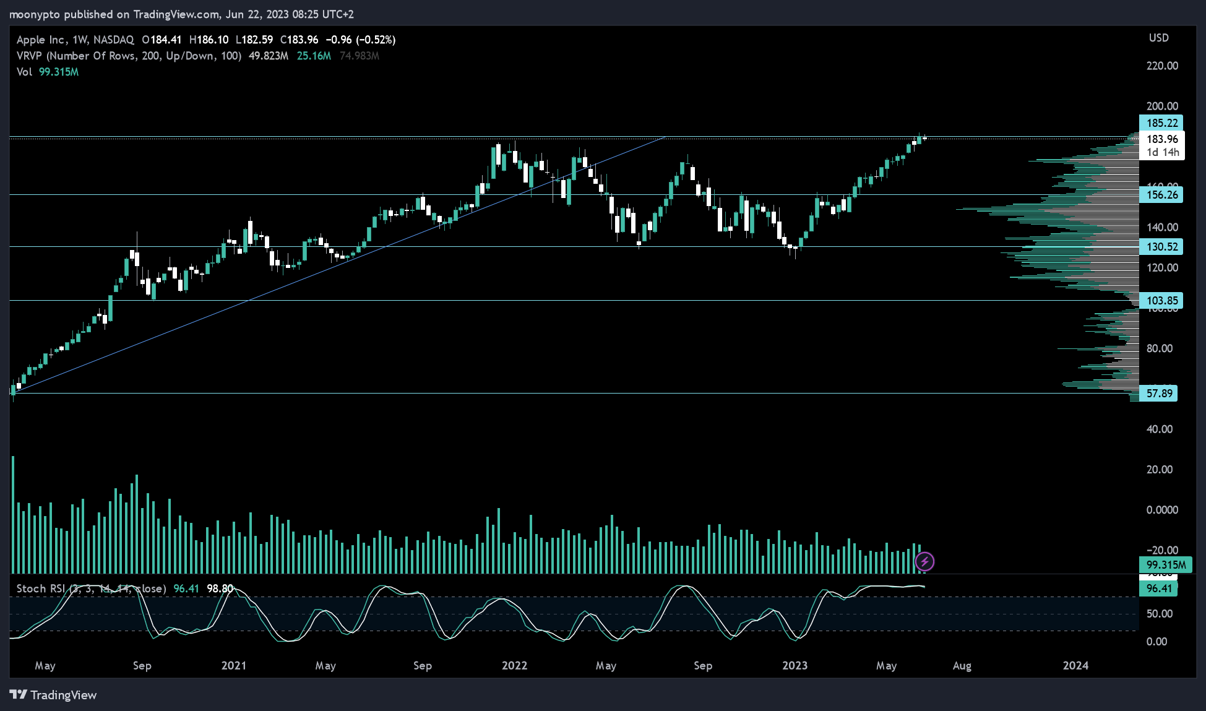Click the 185.22 price level label
The height and width of the screenshot is (711, 1206).
[x=1161, y=123]
